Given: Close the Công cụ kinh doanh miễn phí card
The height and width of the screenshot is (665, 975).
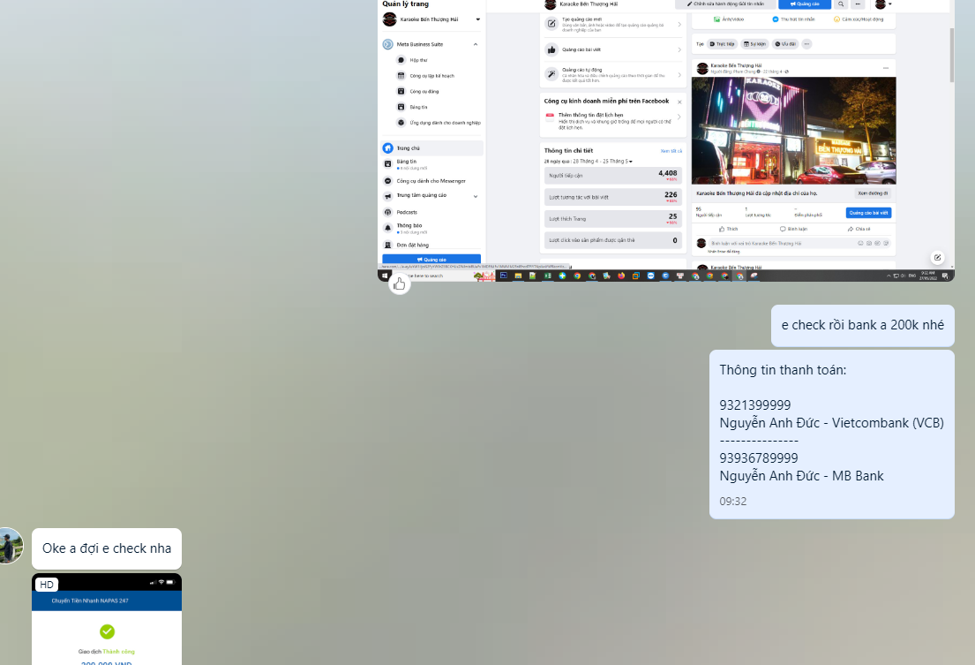Looking at the screenshot, I should coord(679,102).
